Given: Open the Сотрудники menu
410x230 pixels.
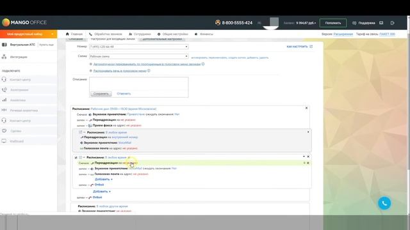Looking at the screenshot, I should [x=140, y=34].
